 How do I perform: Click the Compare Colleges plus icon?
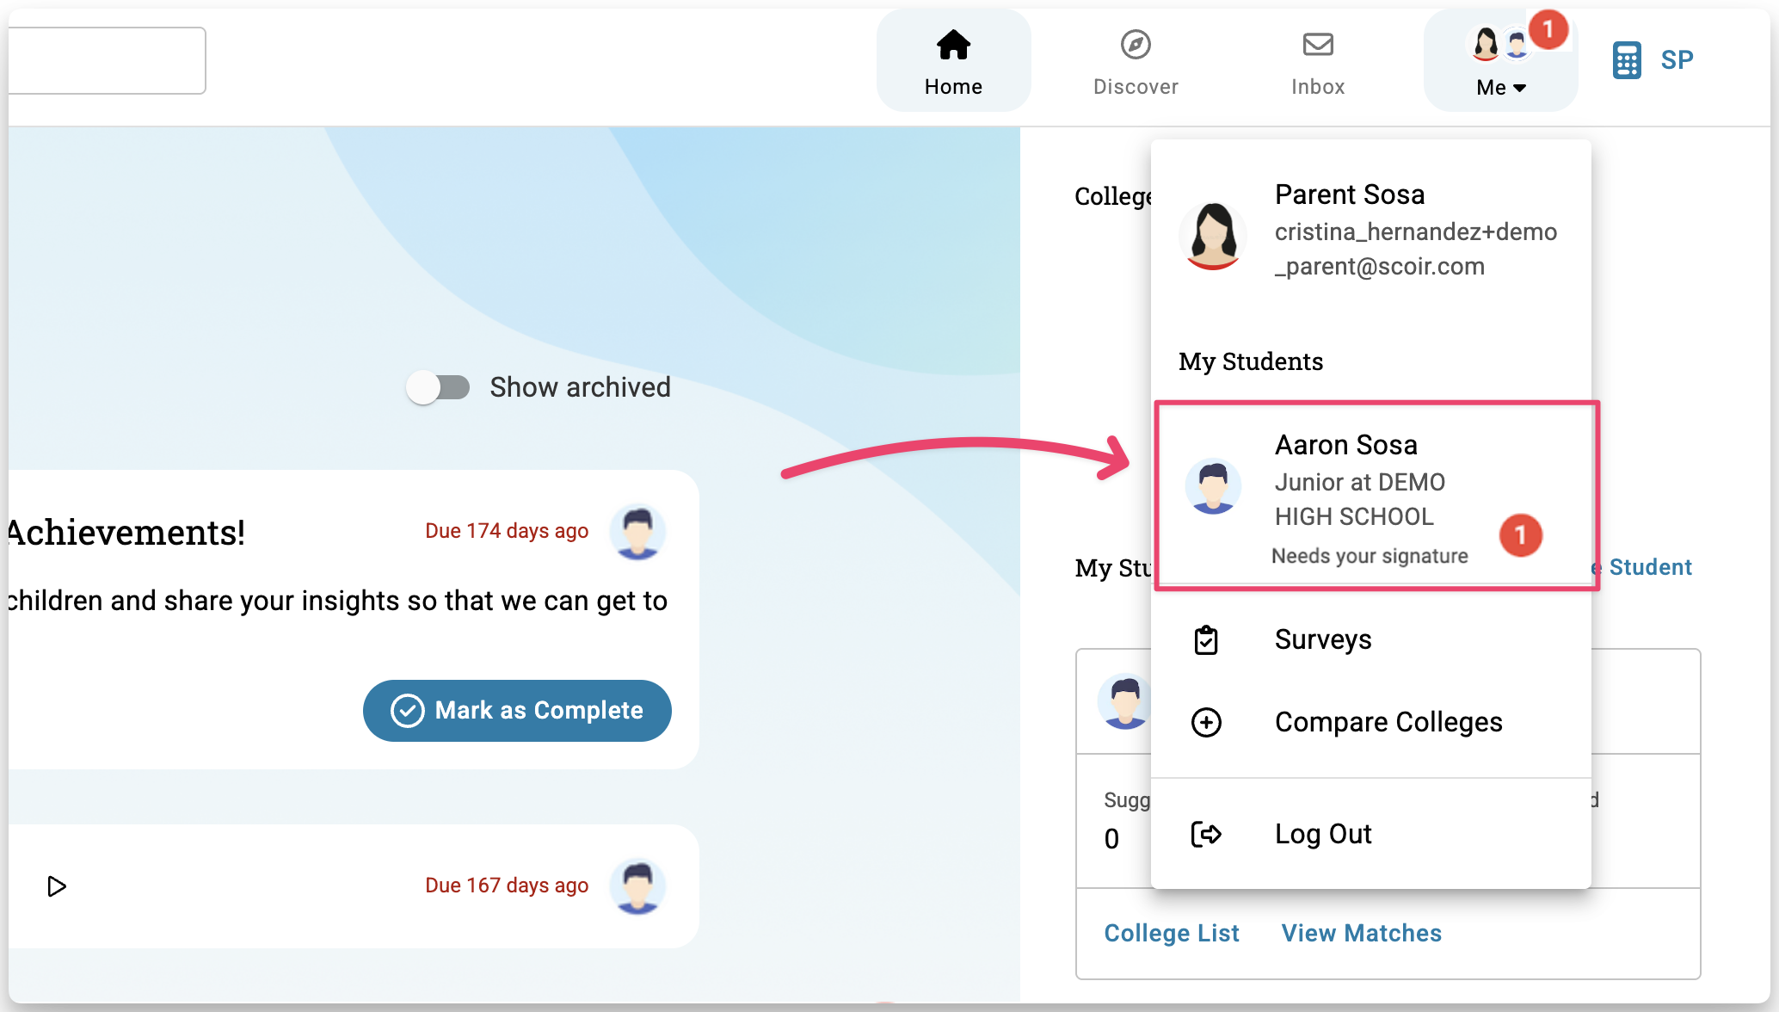tap(1206, 722)
